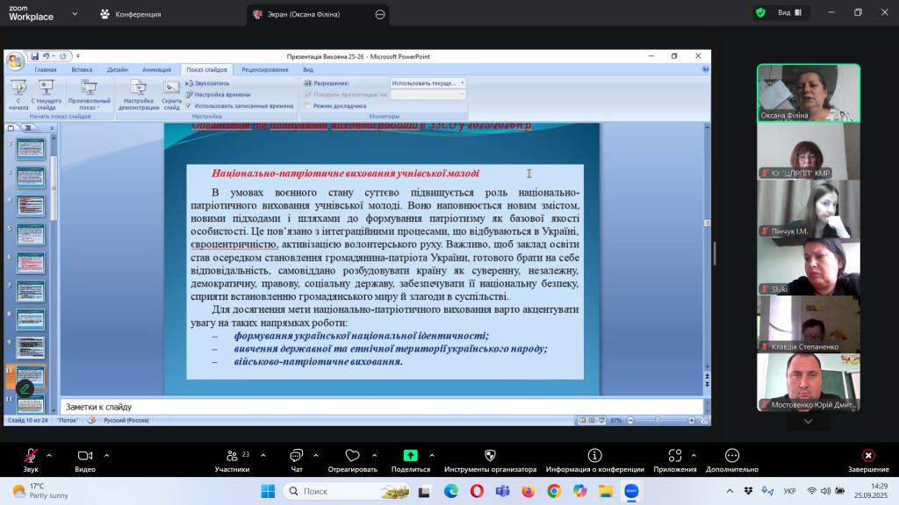The image size is (899, 505).
Task: Open Инструменты организатора host tools
Action: (490, 456)
